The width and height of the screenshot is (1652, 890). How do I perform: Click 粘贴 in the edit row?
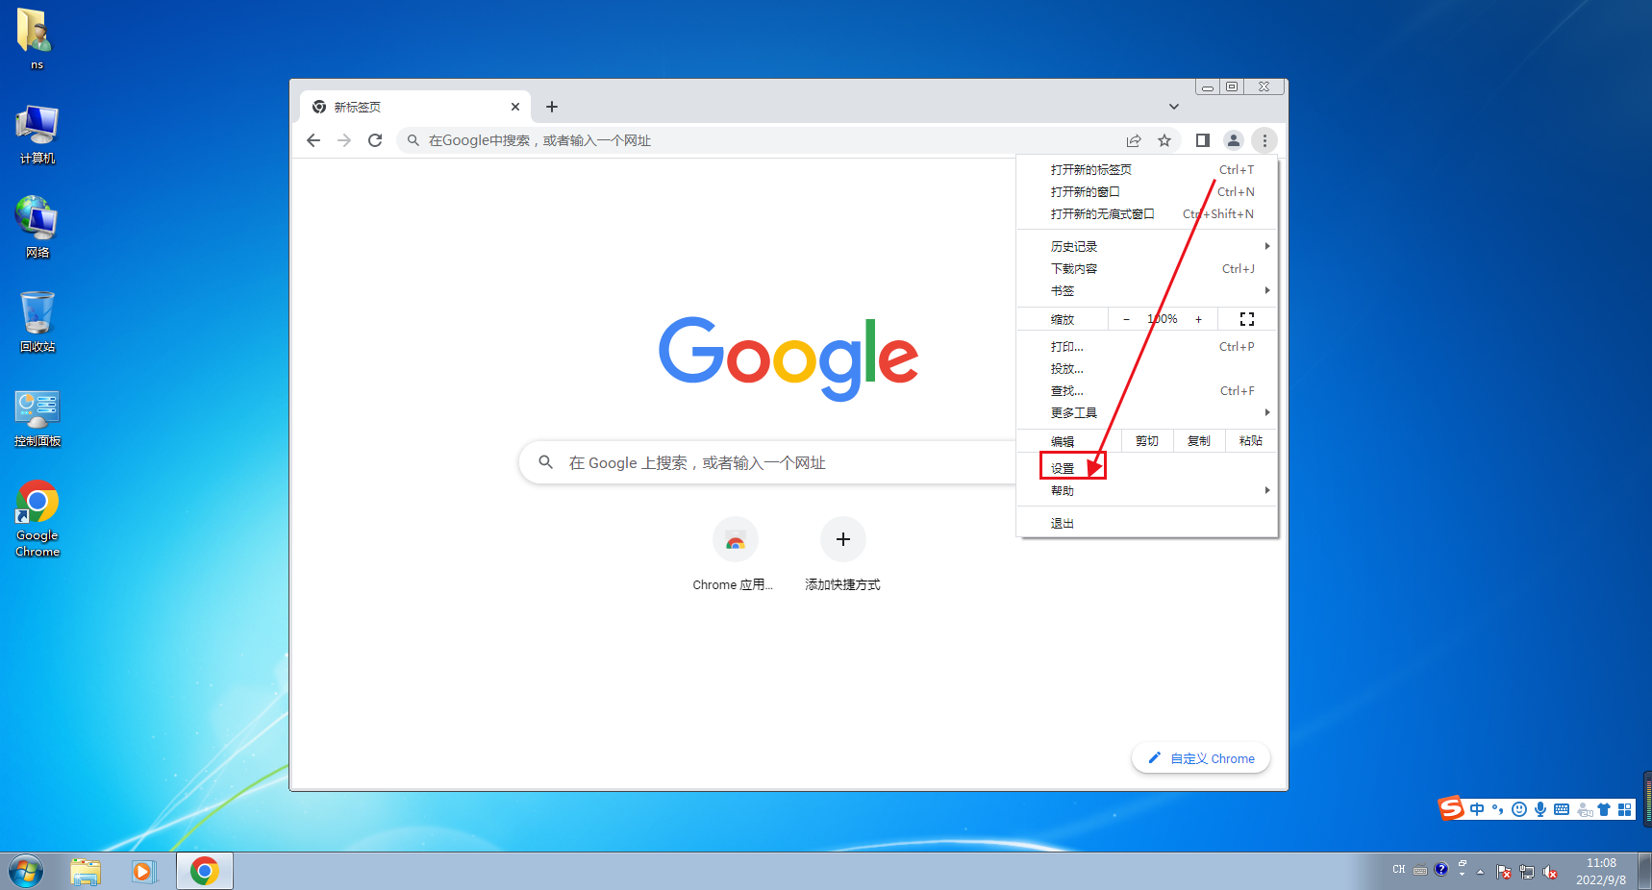point(1251,441)
